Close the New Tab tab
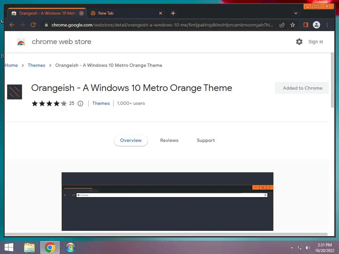The width and height of the screenshot is (339, 254). pyautogui.click(x=161, y=13)
